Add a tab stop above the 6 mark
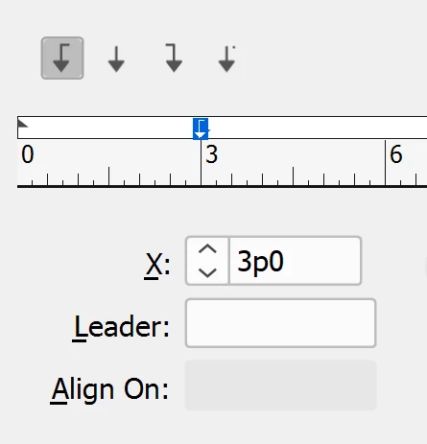This screenshot has height=444, width=427. click(x=386, y=128)
